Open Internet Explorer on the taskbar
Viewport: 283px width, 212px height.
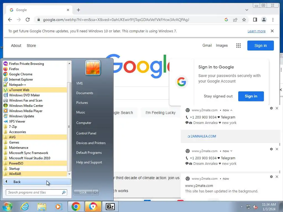pyautogui.click(x=25, y=206)
